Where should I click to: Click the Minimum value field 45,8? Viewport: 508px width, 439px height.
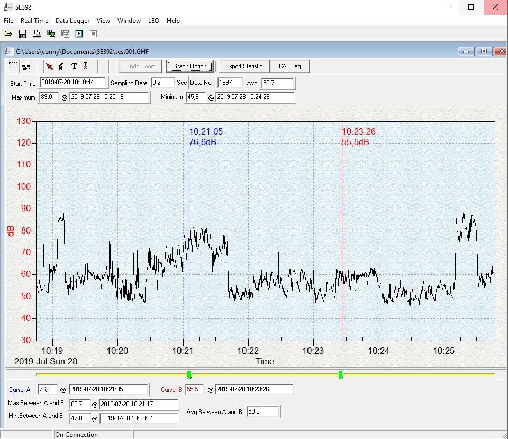point(195,97)
